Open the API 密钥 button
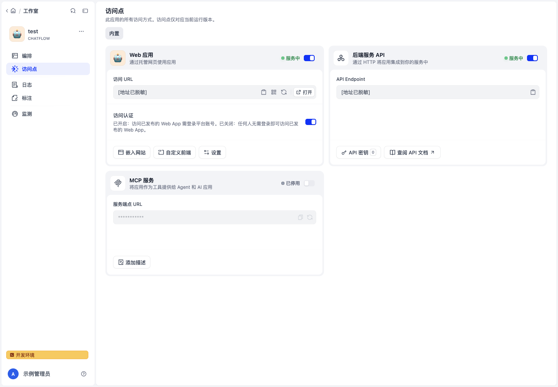The image size is (558, 387). [358, 152]
